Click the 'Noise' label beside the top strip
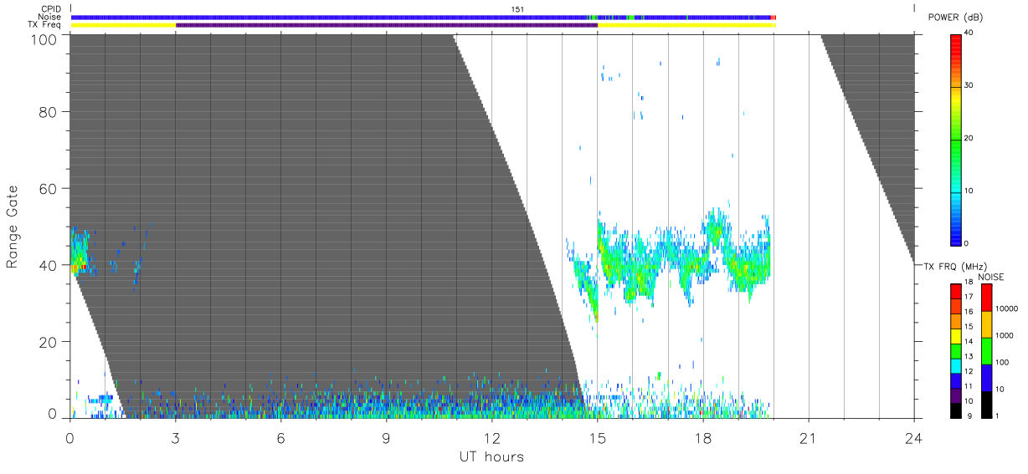The height and width of the screenshot is (474, 1028). 49,17
